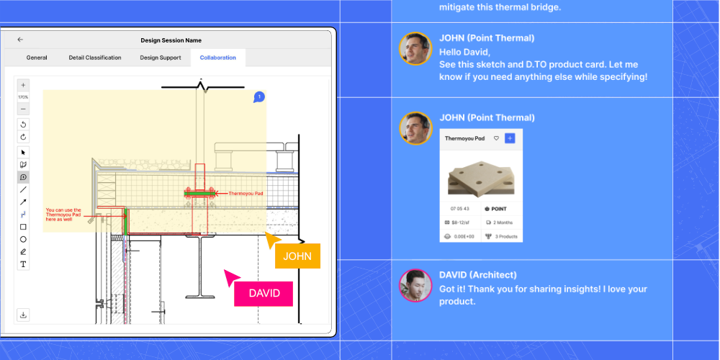
Task: Pick the pencil freehand tool
Action: [x=23, y=252]
